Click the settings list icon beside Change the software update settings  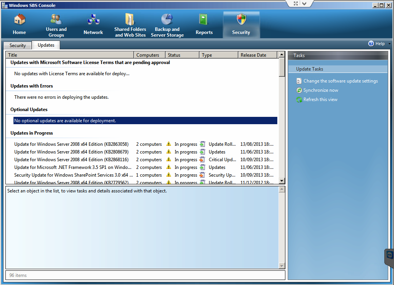click(299, 81)
